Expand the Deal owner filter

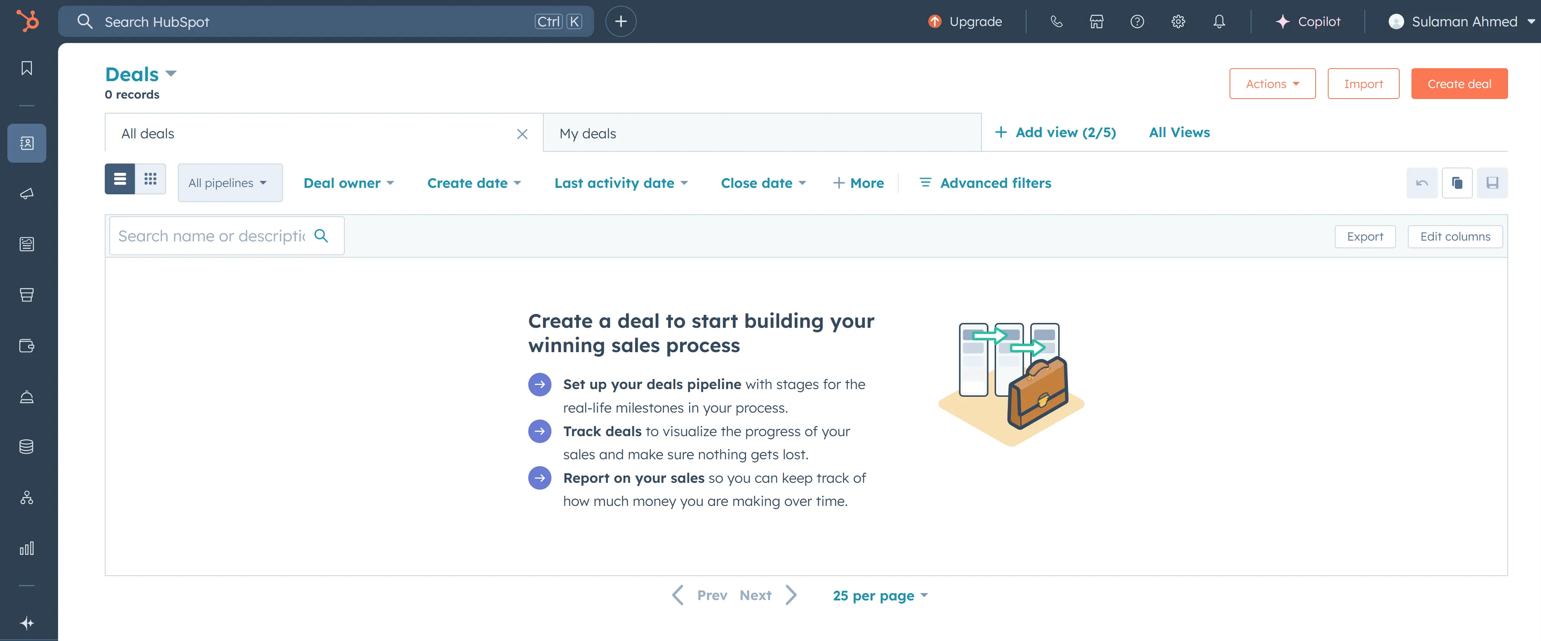[348, 183]
